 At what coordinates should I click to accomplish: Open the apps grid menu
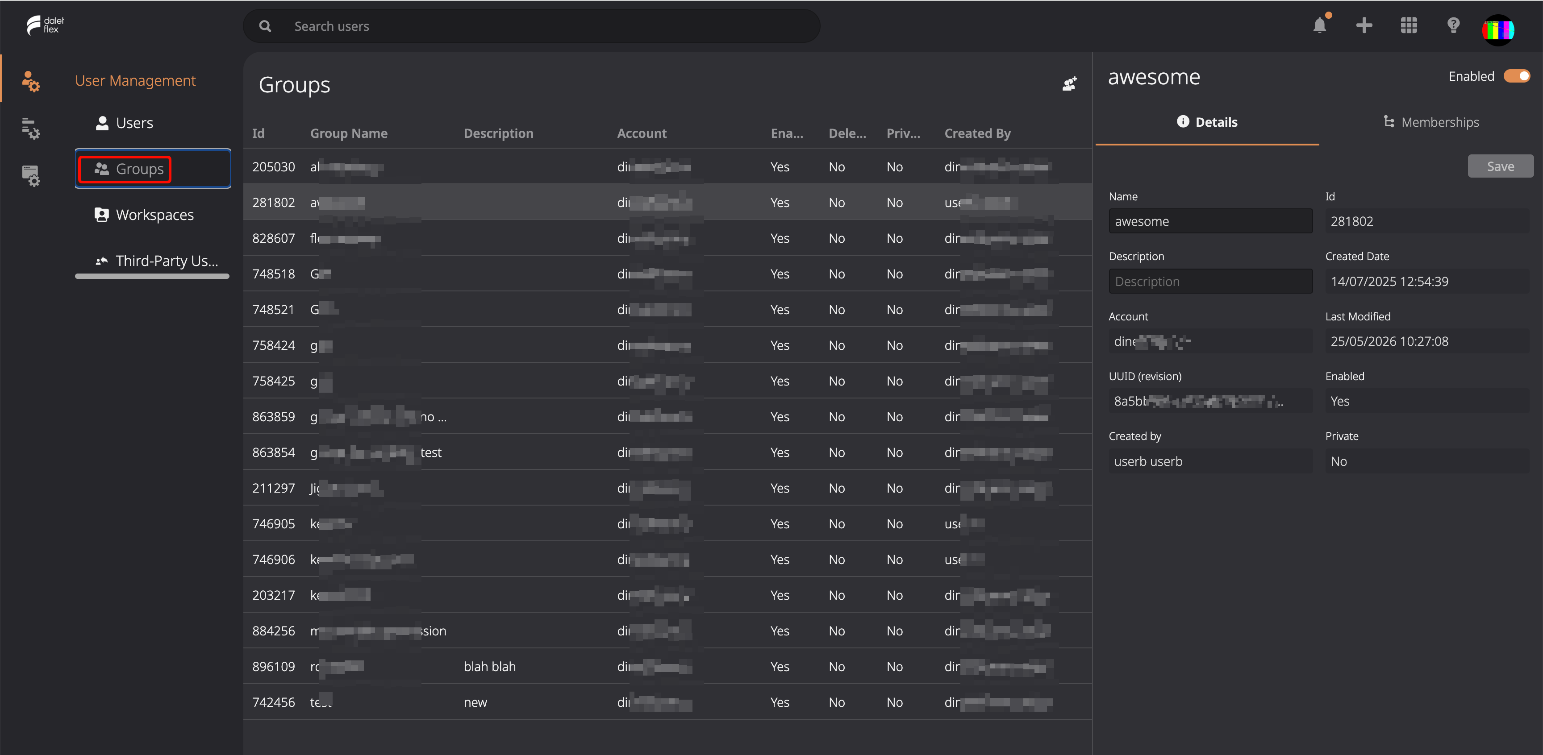1409,25
